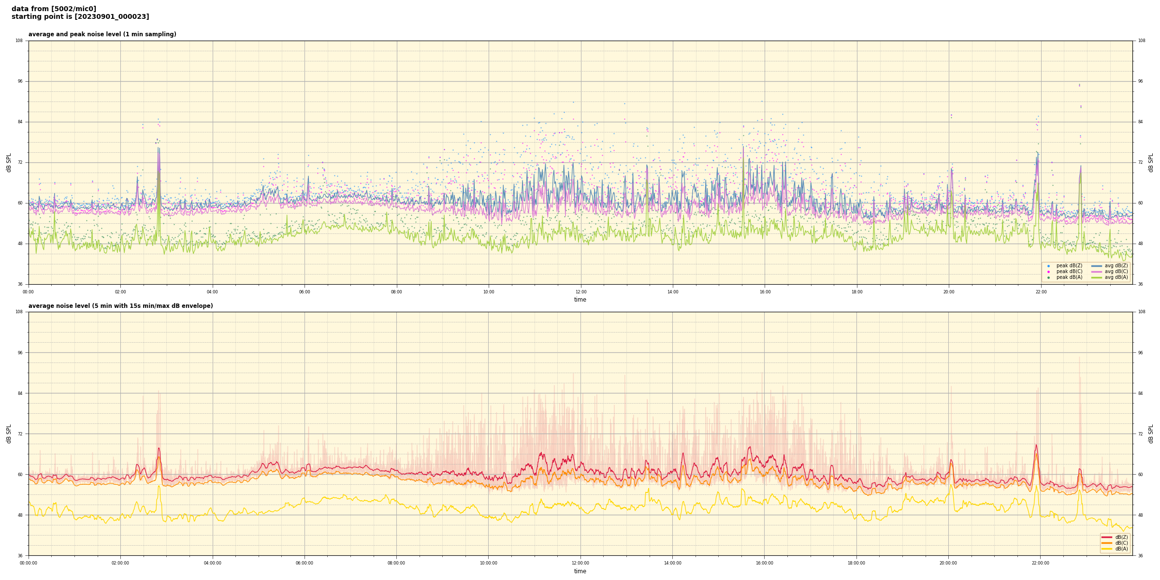Click the orange dB(C) line in bottom legend

pyautogui.click(x=1107, y=543)
